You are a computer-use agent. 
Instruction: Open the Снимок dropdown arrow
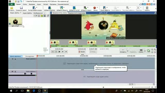[145, 51]
